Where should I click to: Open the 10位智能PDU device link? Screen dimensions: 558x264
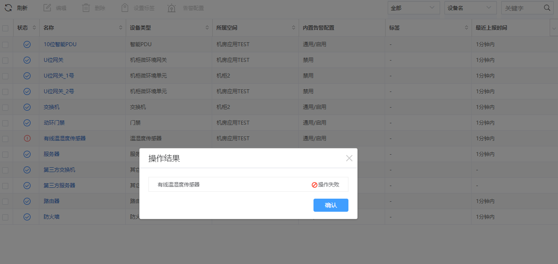pyautogui.click(x=60, y=44)
